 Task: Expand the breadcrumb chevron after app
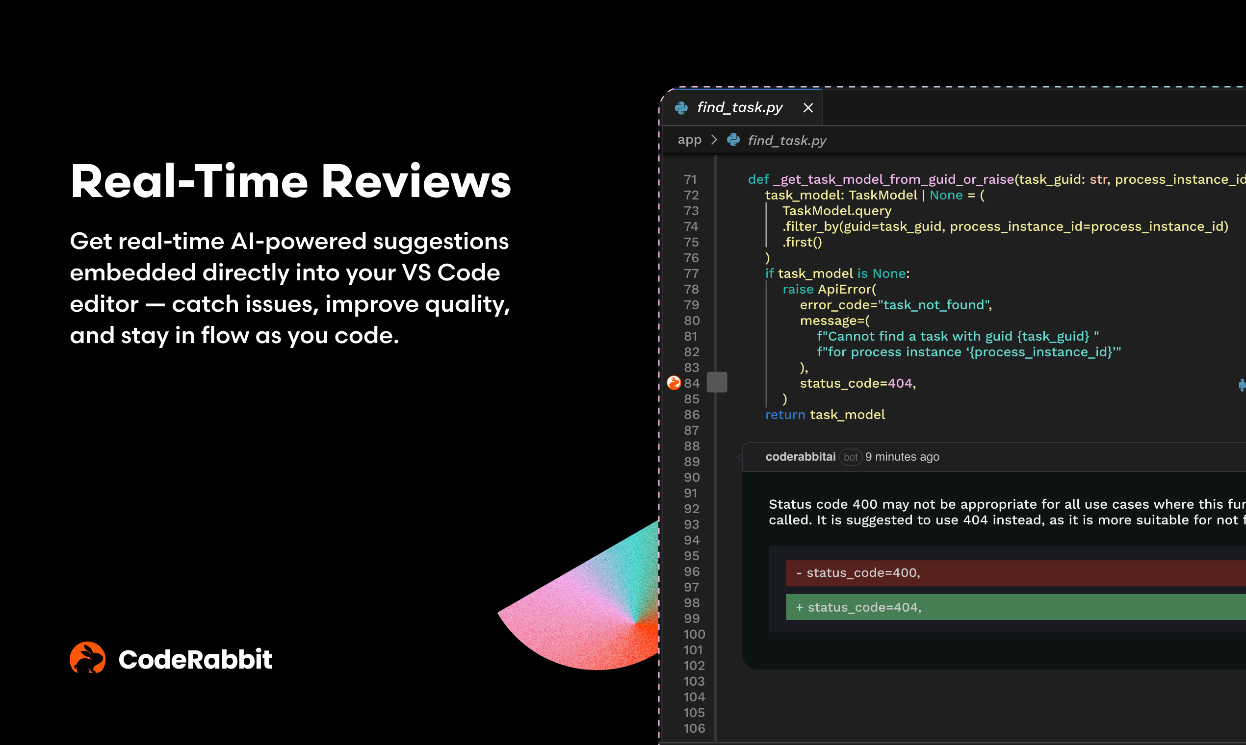click(714, 140)
